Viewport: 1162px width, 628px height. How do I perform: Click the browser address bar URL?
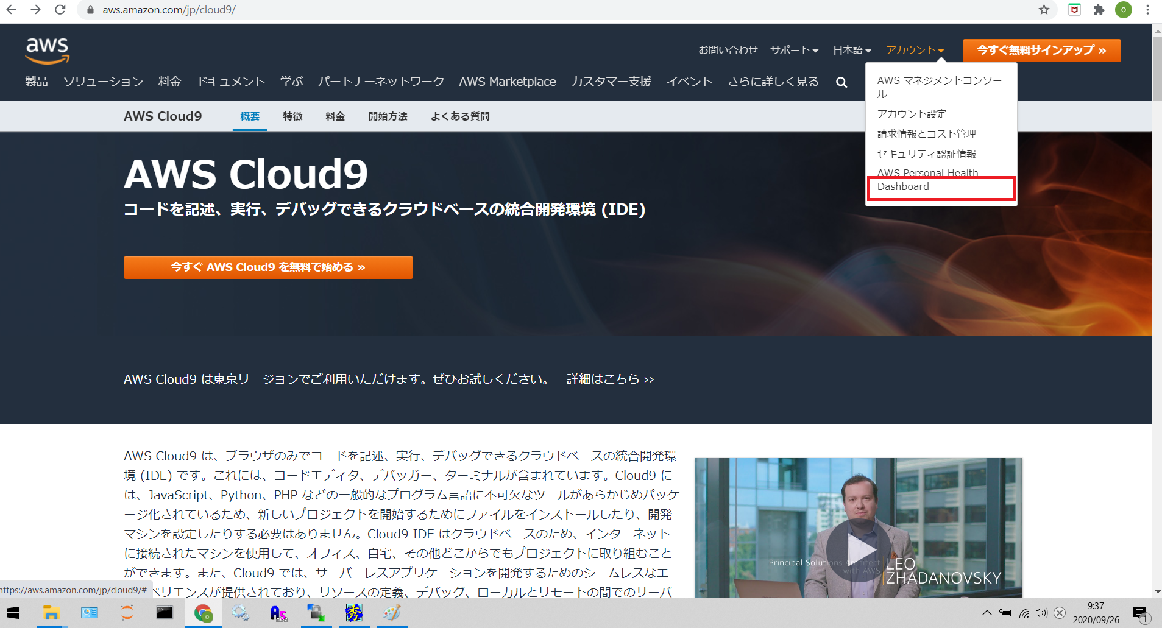[169, 10]
